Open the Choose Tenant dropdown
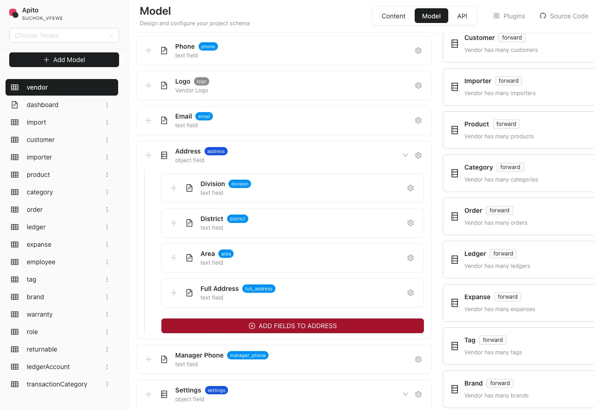 coord(64,35)
